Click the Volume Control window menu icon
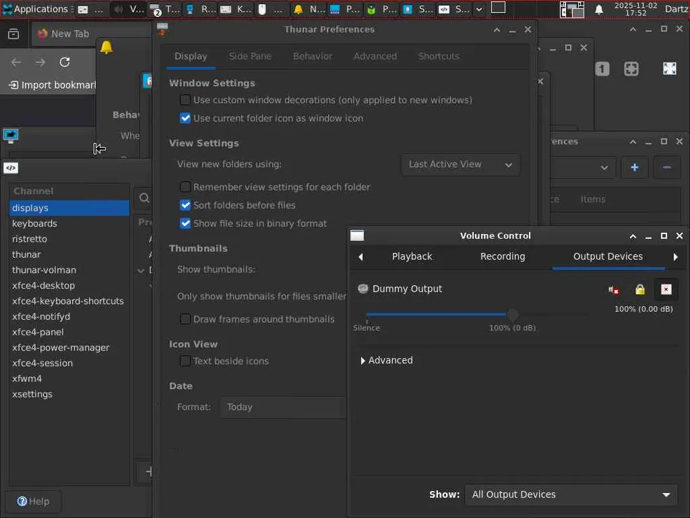 (x=357, y=235)
